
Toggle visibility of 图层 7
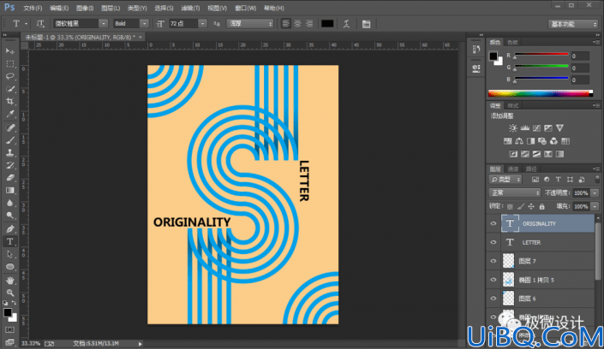coord(493,261)
